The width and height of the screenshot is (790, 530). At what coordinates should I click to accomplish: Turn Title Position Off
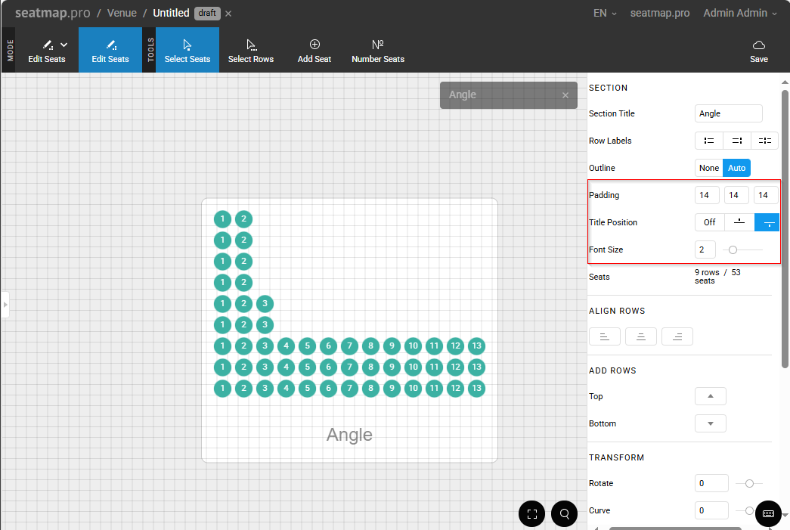(710, 222)
